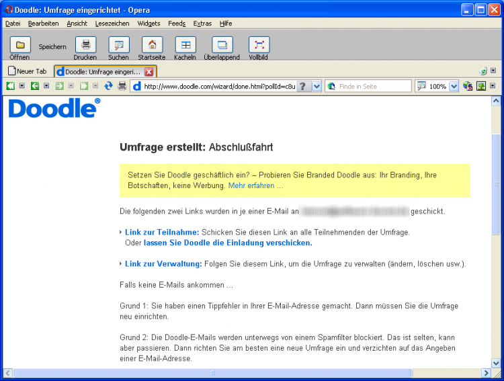Screen dimensions: 504x381
Task: Click the rewind navigation icon
Action: [10, 86]
